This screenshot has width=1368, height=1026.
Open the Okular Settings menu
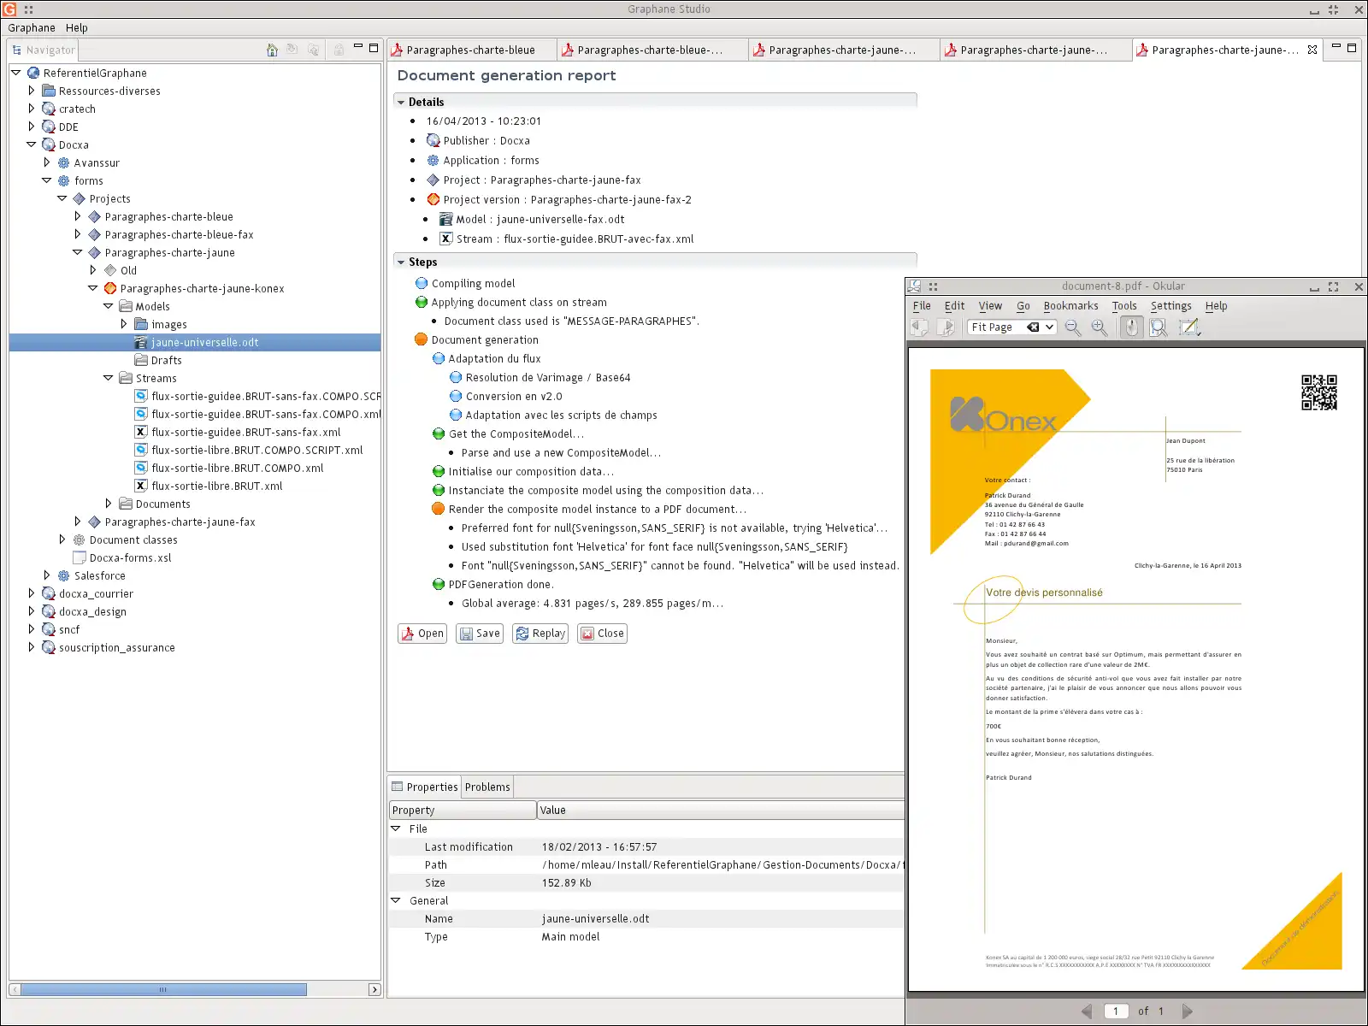[1170, 306]
